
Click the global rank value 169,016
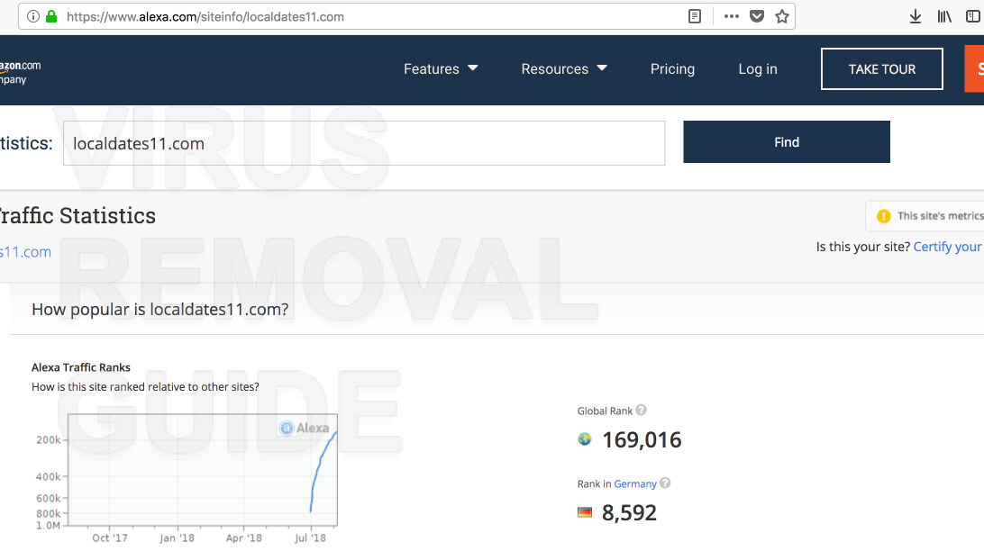click(x=642, y=440)
